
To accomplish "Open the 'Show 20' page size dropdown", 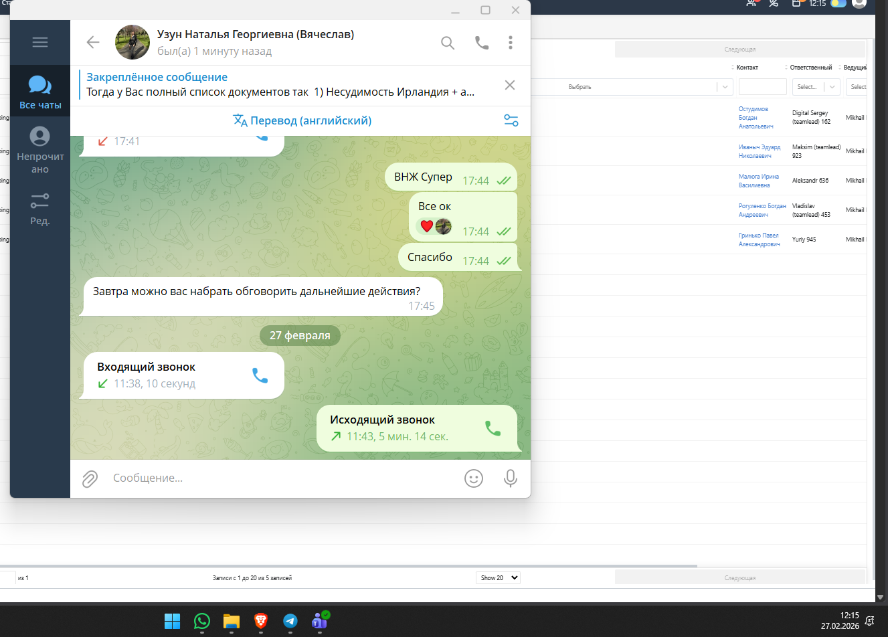I will pyautogui.click(x=498, y=578).
